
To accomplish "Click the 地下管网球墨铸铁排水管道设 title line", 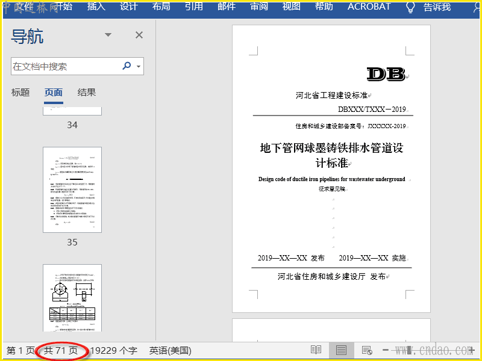I will tap(332, 148).
